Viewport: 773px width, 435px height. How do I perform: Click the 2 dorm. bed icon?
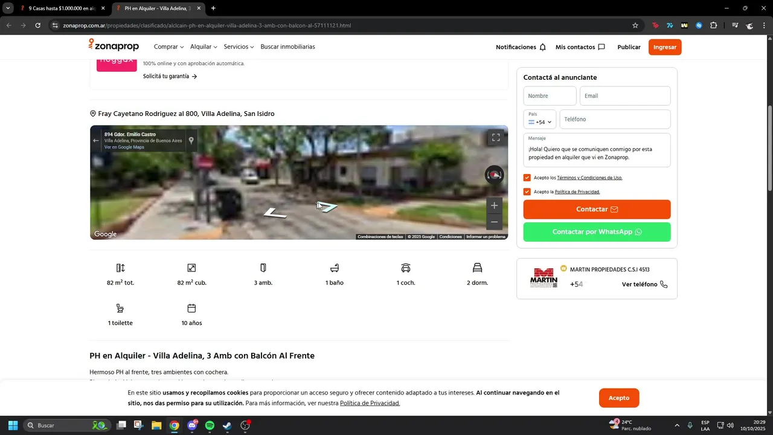[477, 268]
